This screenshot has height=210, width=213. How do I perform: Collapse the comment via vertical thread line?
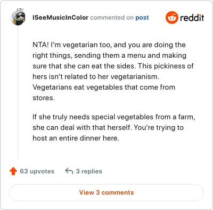(18, 92)
